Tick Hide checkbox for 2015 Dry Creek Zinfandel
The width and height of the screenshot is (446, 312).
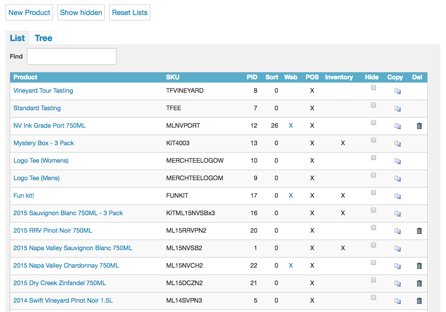coord(373,280)
